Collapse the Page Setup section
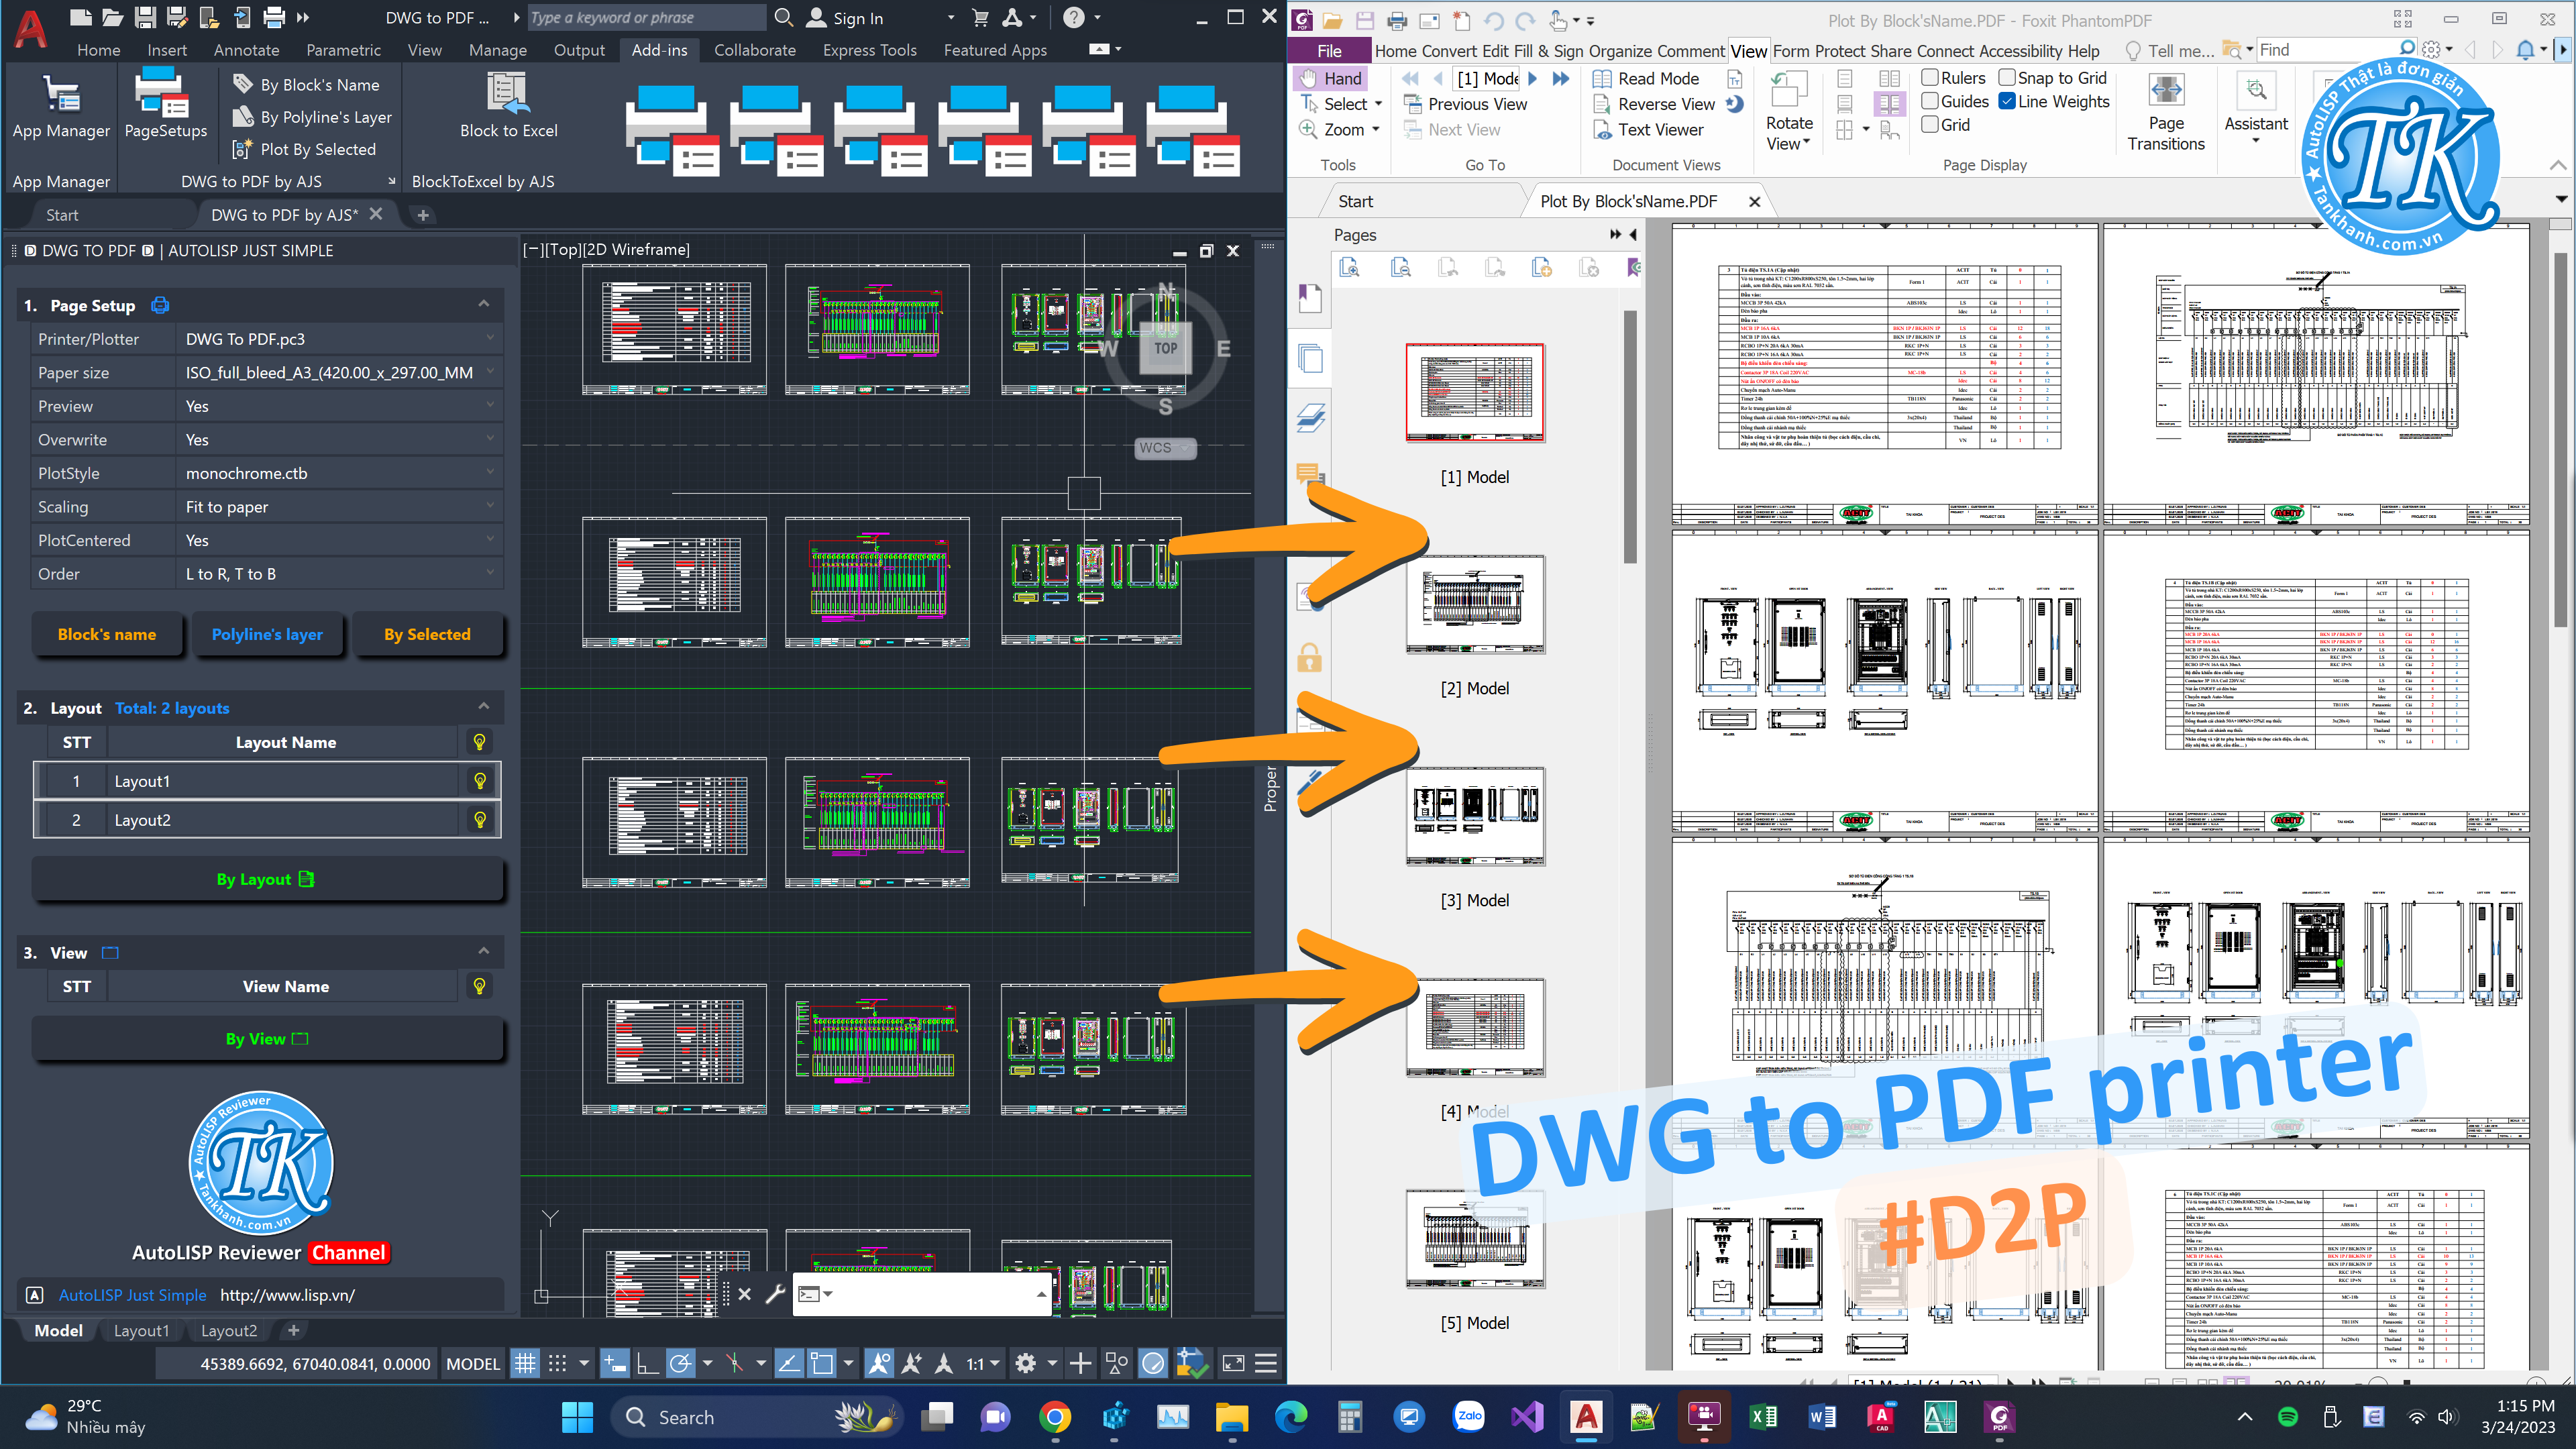Image resolution: width=2576 pixels, height=1449 pixels. coord(484,304)
